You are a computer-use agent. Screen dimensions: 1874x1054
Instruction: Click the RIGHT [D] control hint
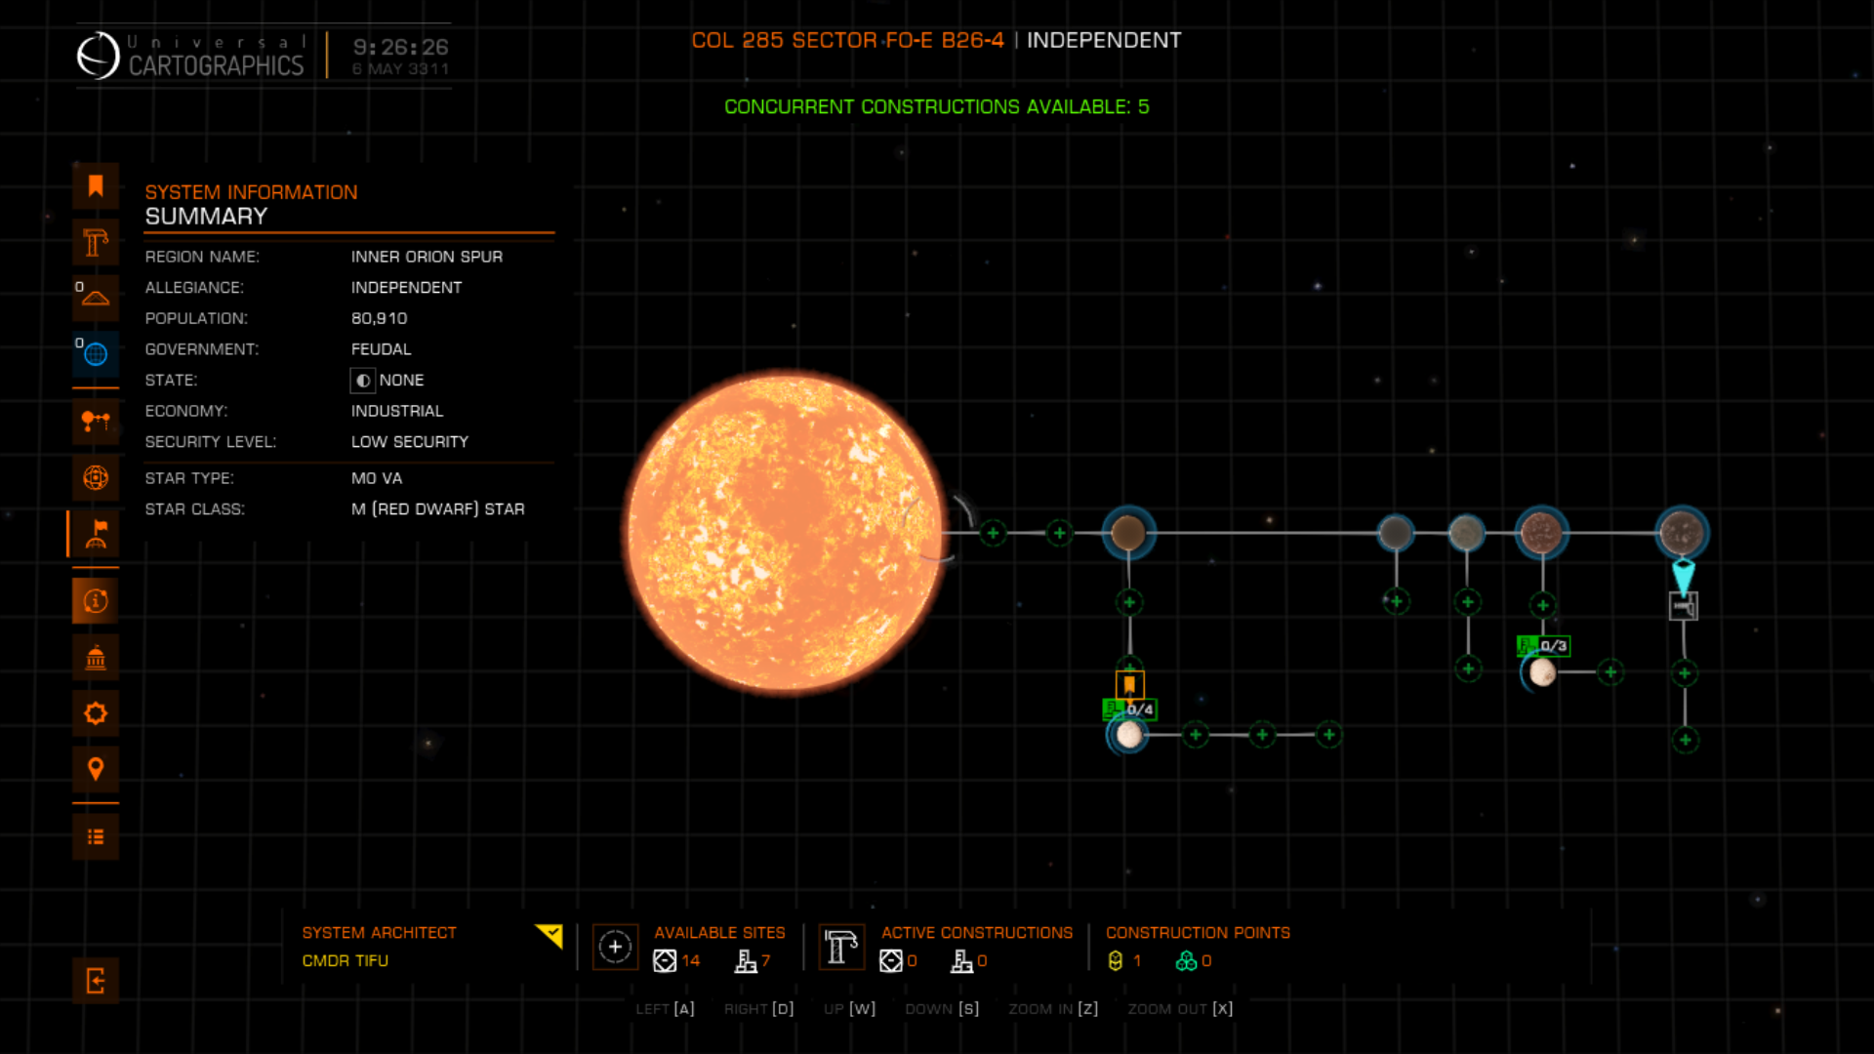[x=758, y=1009]
